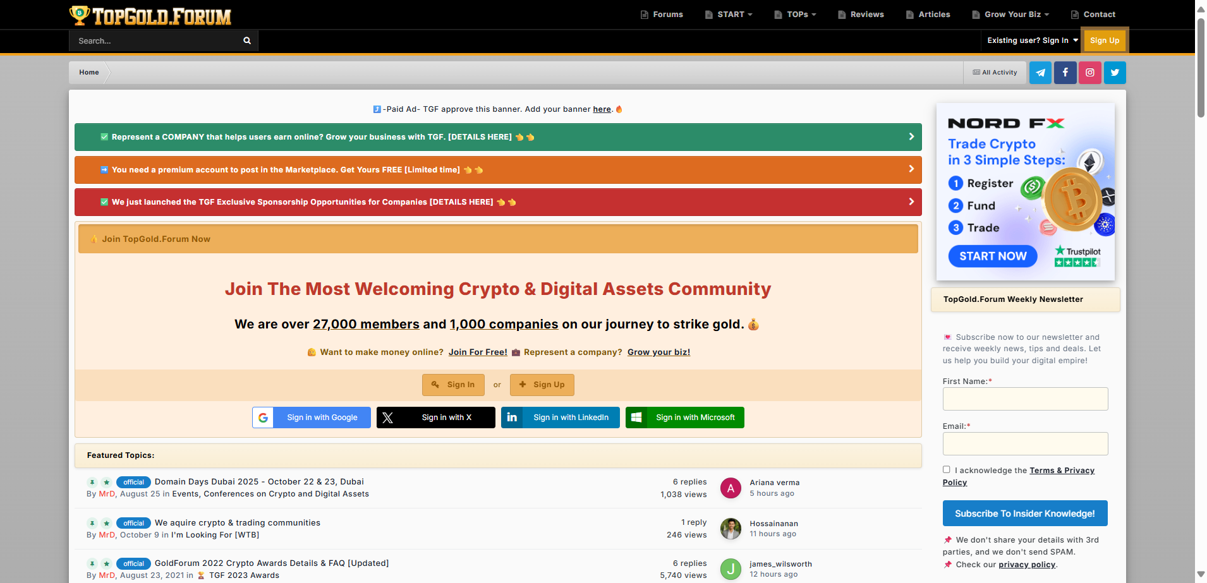This screenshot has width=1207, height=583.
Task: Open the Grow Your Biz dropdown
Action: click(1012, 15)
